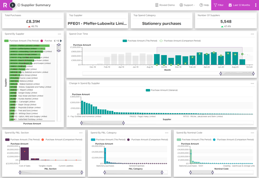Screen dimensions: 259x178
Task: Open Spend By Supplier options menu
Action: 59,34
